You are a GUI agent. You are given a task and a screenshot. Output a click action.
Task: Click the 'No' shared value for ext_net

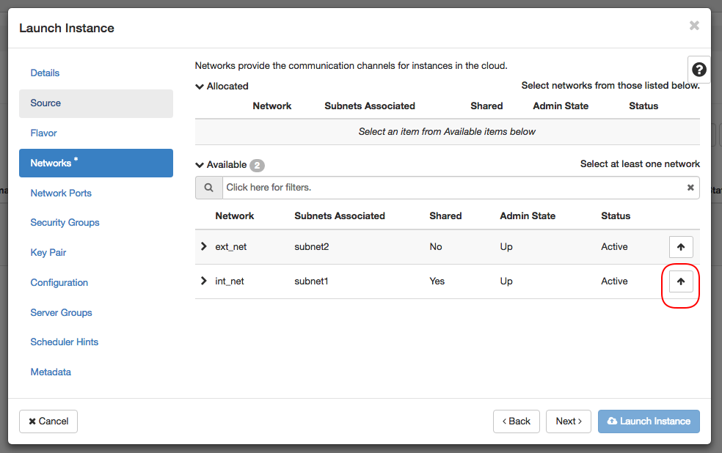(436, 247)
